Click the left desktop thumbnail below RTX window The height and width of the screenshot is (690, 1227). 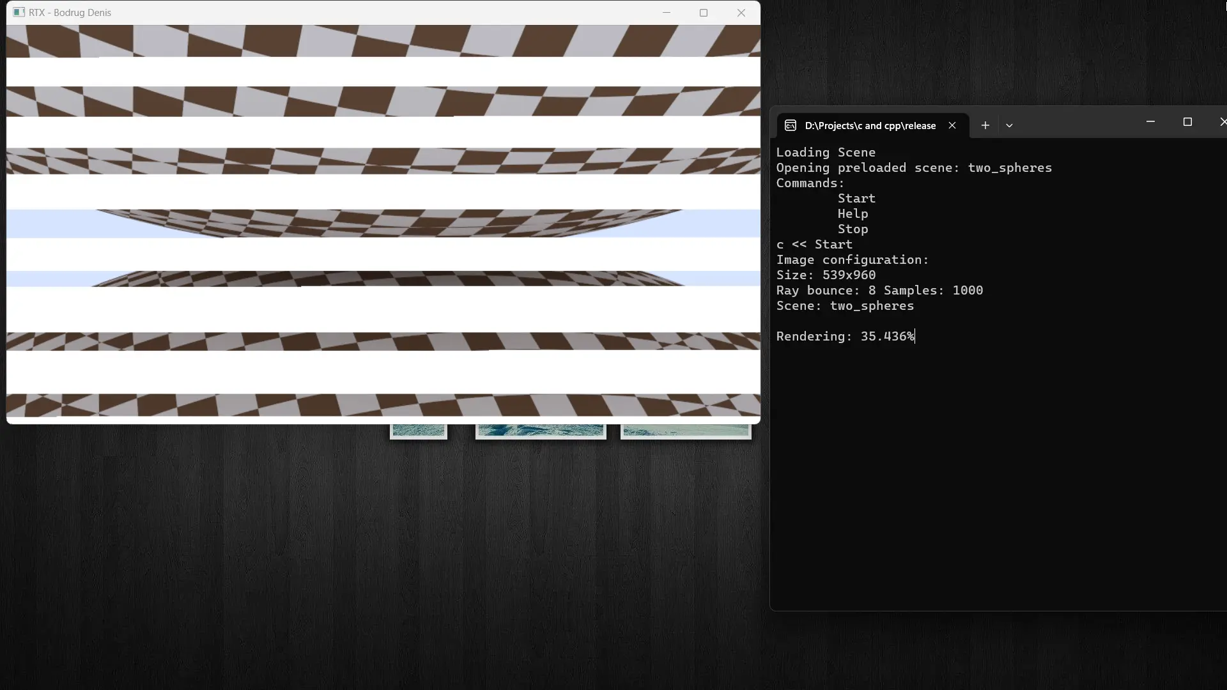(419, 431)
